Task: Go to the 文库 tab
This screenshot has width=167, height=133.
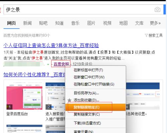Action: (139, 23)
